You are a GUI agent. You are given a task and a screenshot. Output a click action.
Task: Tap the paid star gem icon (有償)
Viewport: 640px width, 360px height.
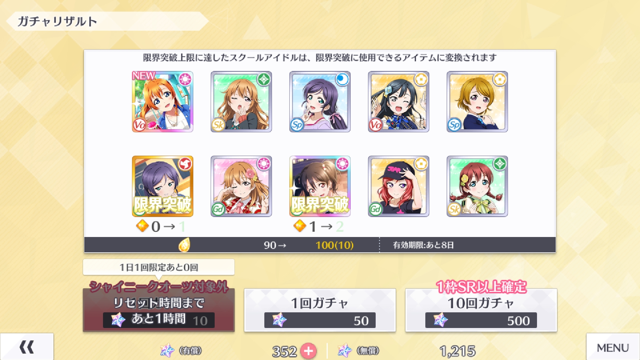click(167, 350)
